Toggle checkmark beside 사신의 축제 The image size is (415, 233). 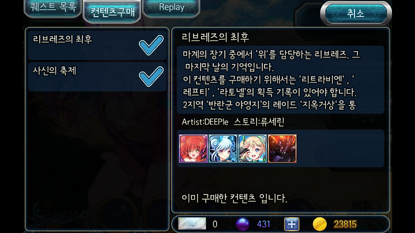click(151, 77)
